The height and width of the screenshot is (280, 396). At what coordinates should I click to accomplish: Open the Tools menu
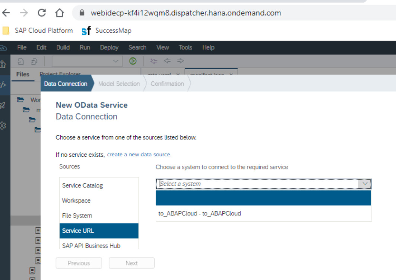coord(186,47)
